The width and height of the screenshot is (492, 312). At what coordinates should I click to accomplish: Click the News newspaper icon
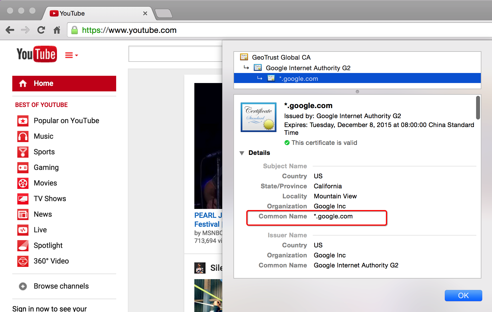click(23, 214)
